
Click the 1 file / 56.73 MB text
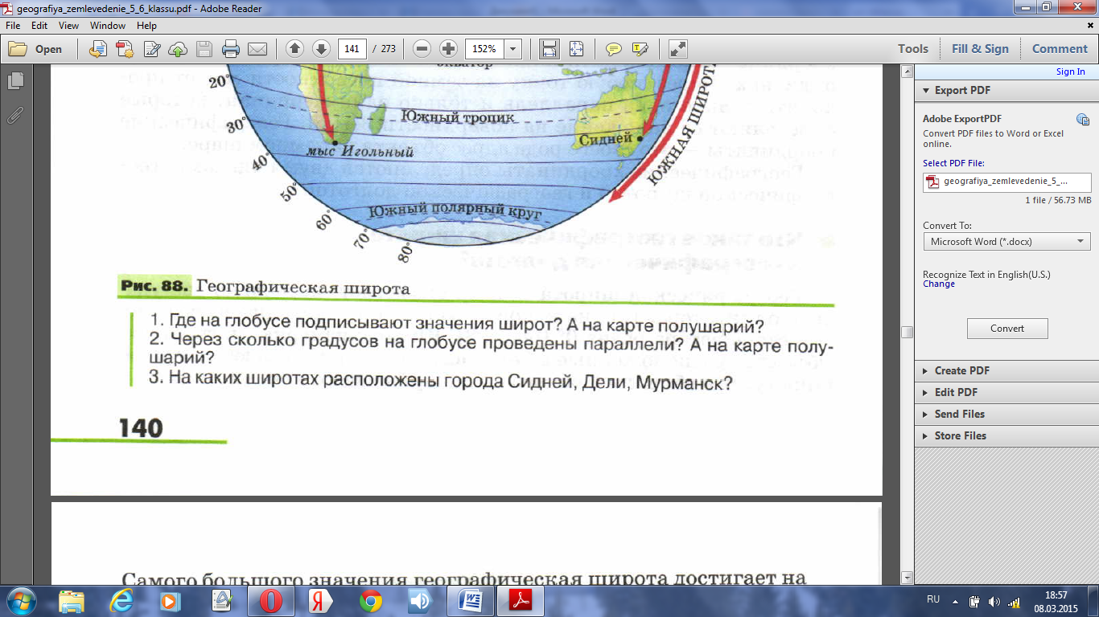[1058, 200]
